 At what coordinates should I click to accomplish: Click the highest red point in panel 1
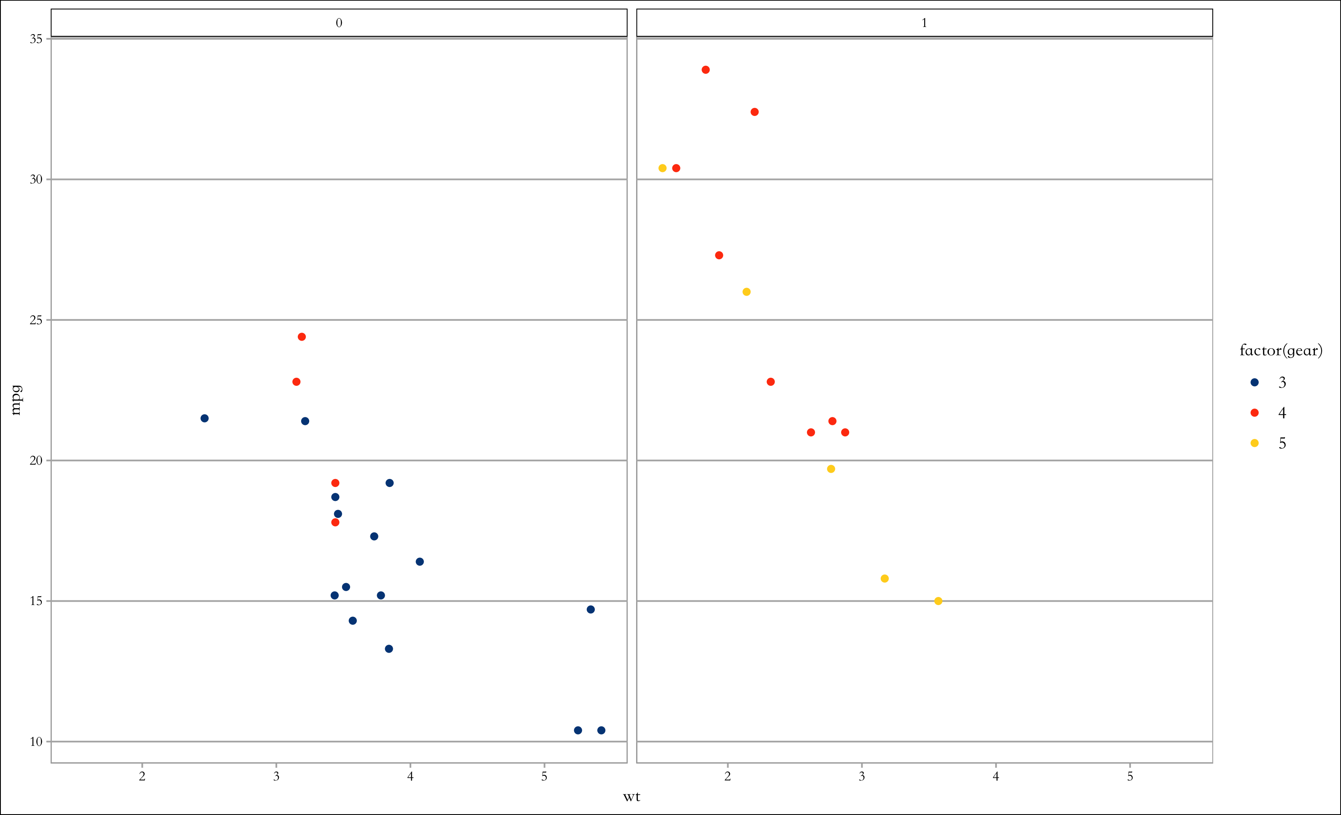(706, 70)
